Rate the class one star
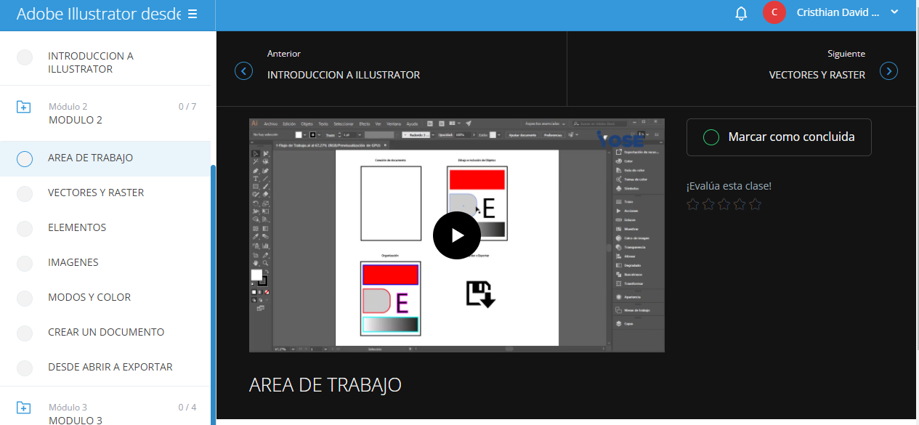 click(x=693, y=204)
